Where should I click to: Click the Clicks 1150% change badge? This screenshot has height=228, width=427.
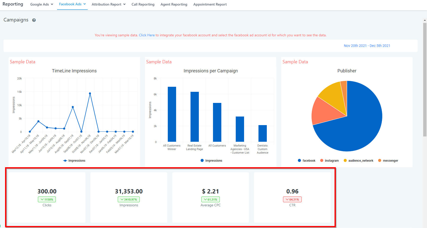click(x=47, y=199)
